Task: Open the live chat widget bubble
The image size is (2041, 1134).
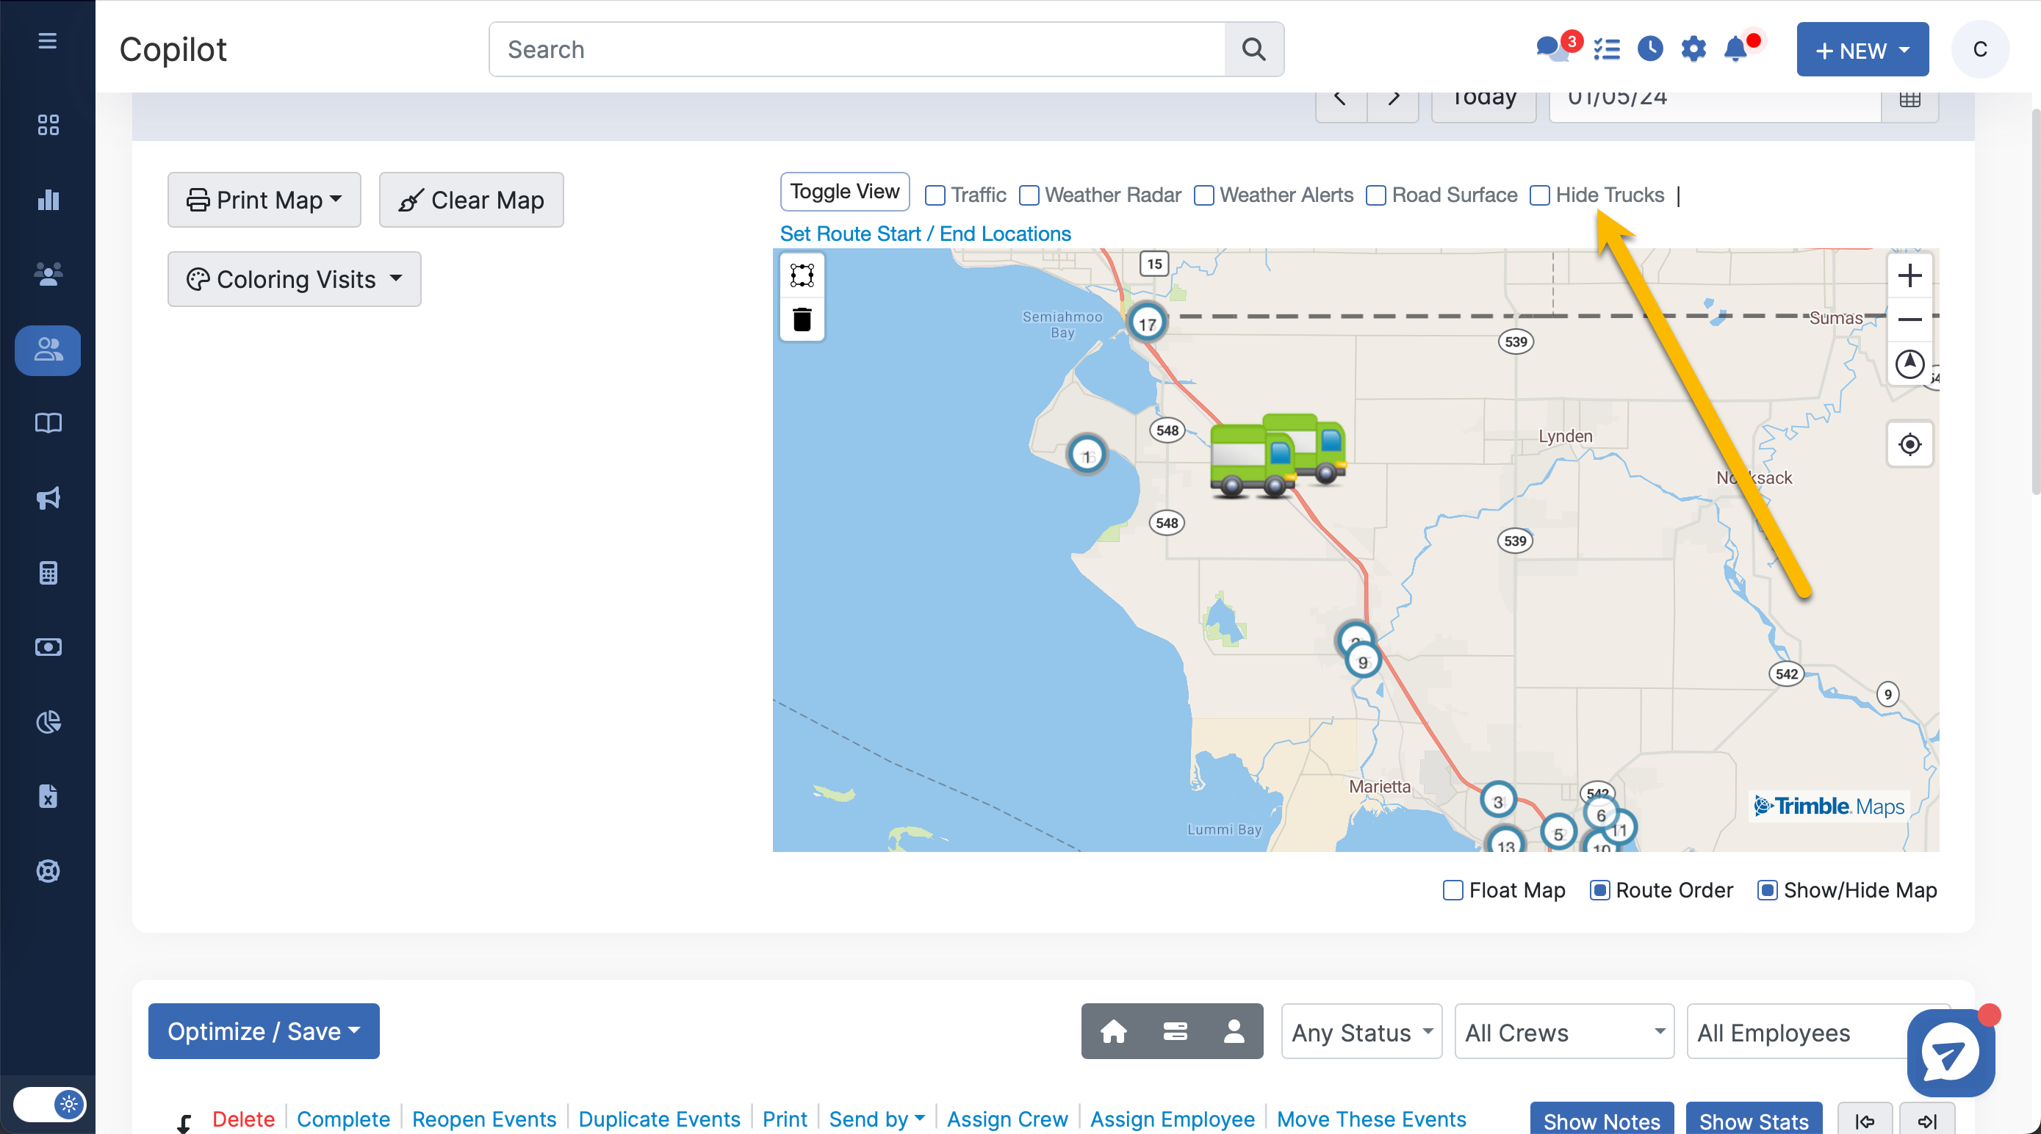Action: (x=1950, y=1052)
